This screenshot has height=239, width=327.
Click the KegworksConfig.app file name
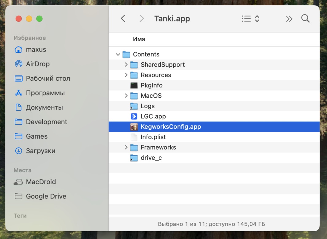(x=171, y=127)
